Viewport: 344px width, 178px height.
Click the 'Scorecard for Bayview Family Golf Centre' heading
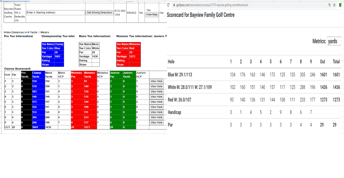click(201, 15)
